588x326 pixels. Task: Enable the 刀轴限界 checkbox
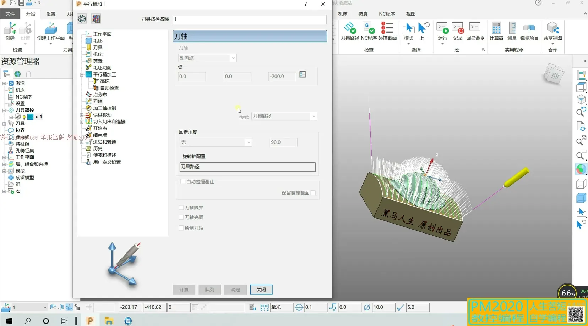point(181,208)
